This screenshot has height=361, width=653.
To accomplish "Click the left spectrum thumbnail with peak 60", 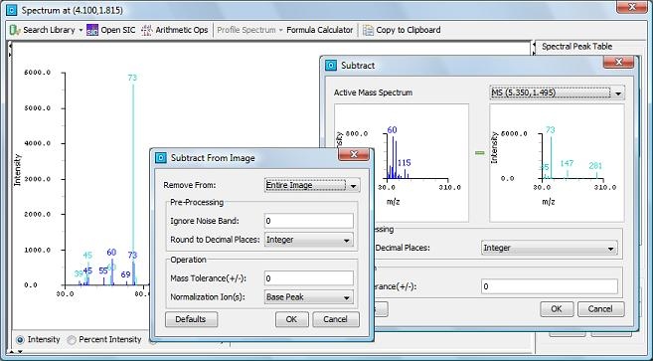I will point(402,163).
